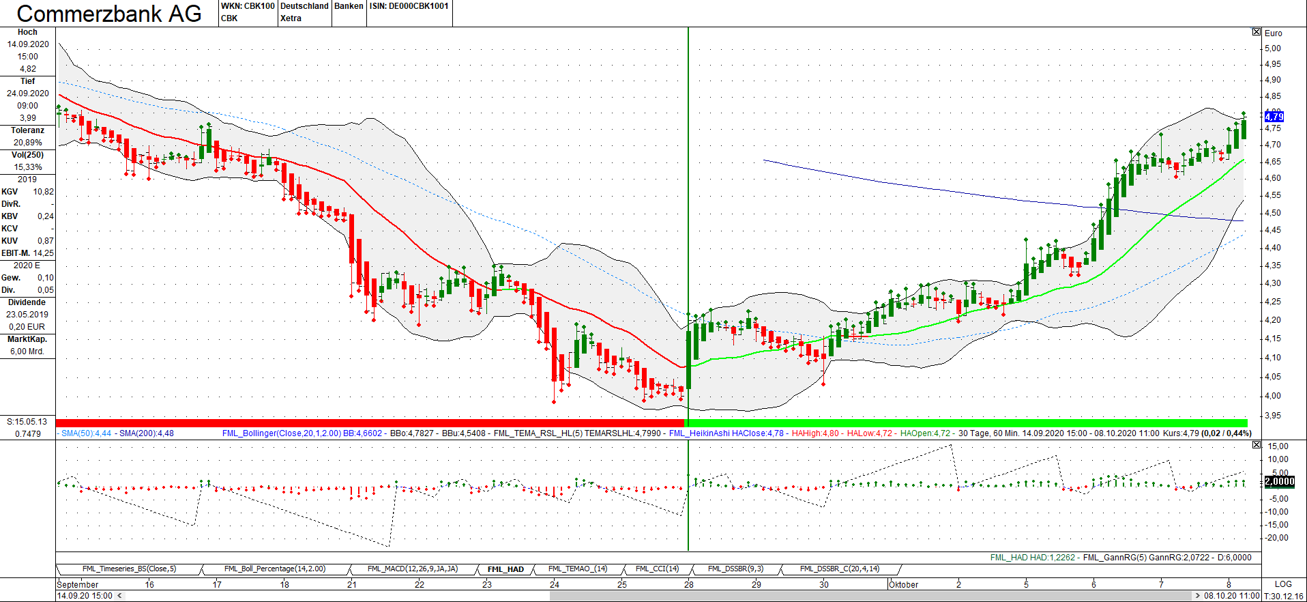Viewport: 1307px width, 602px height.
Task: Toggle the LOG scale setting
Action: [1283, 584]
